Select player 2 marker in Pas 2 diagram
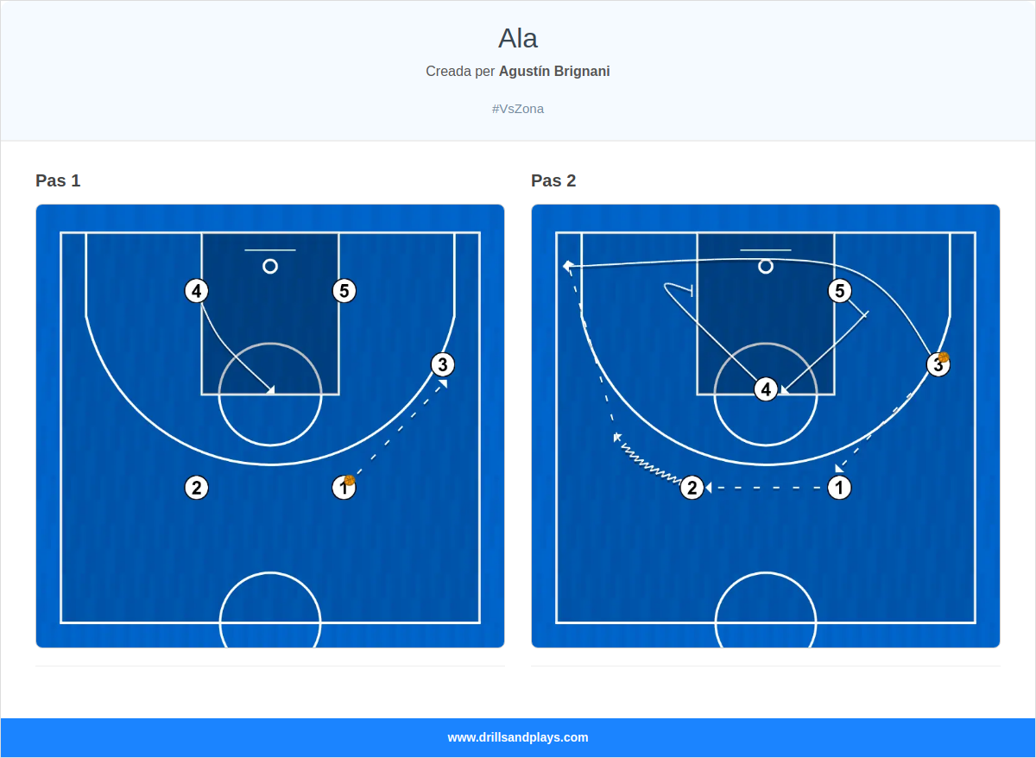The height and width of the screenshot is (758, 1036). (692, 488)
